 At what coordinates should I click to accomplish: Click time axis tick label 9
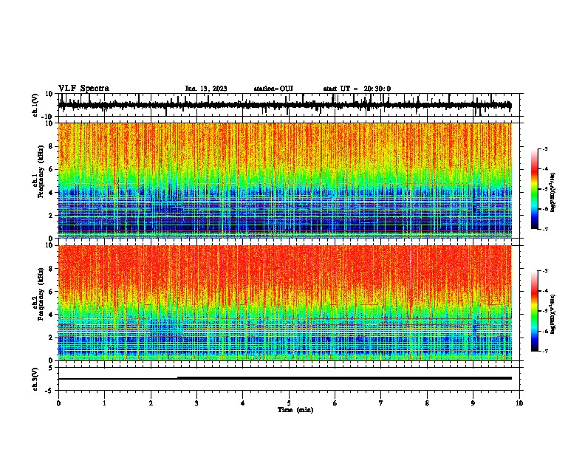pyautogui.click(x=473, y=403)
